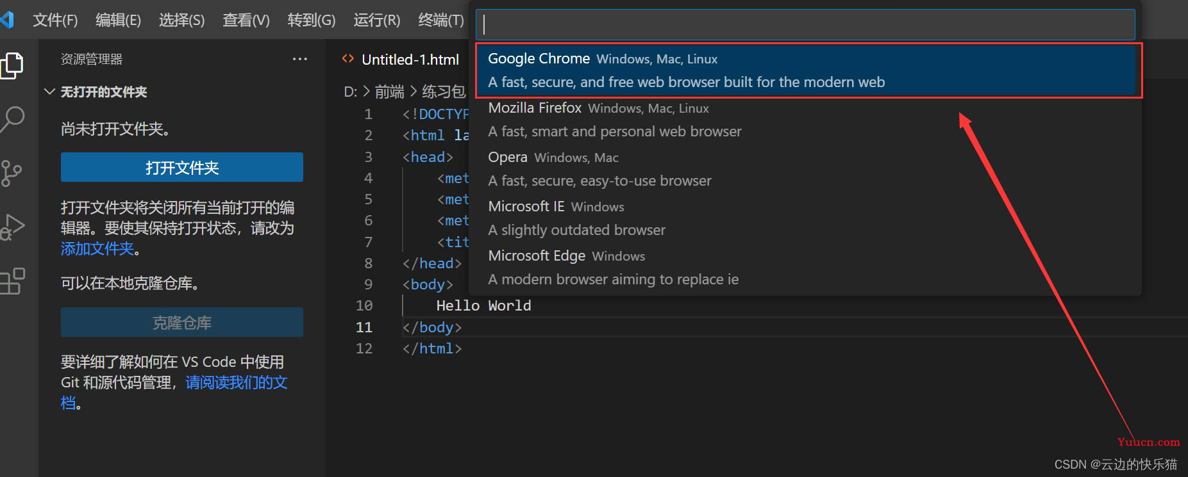Screen dimensions: 1188x477
Task: Click the <head> tag on line 3
Action: (428, 157)
